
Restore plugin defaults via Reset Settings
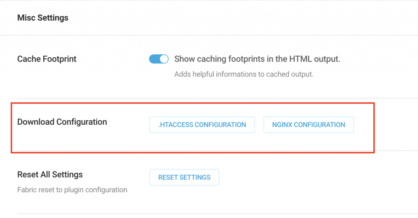[184, 177]
